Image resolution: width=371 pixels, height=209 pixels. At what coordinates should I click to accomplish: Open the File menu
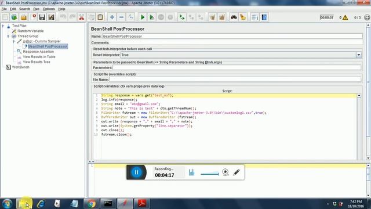(4, 9)
